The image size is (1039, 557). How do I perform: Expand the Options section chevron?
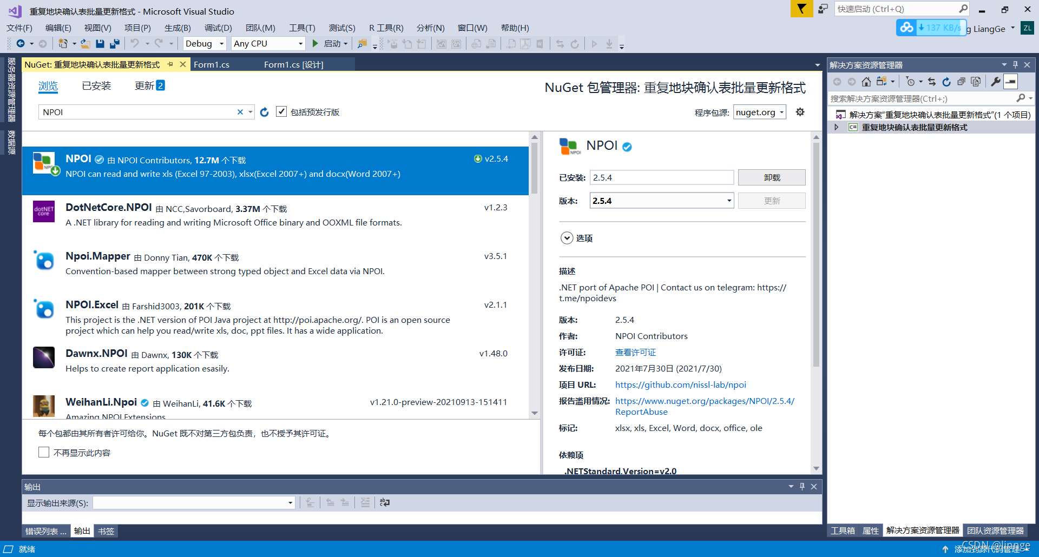click(x=567, y=238)
